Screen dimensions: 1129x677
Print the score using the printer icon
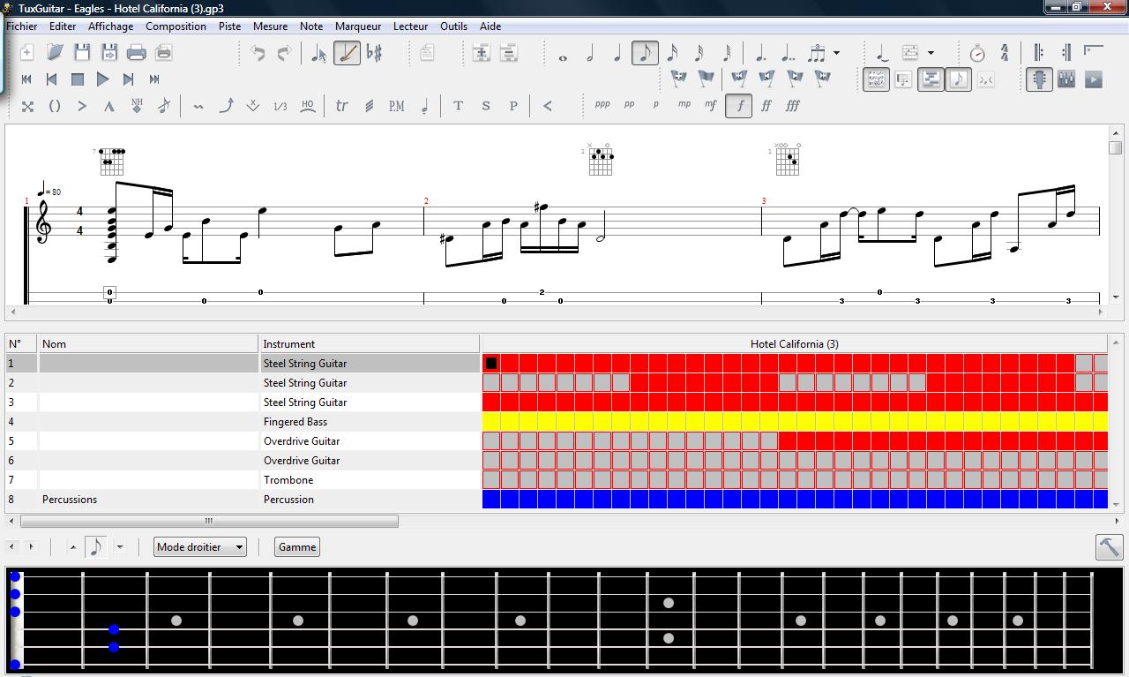137,53
